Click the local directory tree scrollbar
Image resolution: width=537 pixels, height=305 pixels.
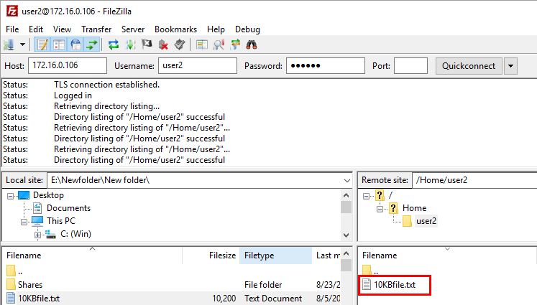pos(346,215)
